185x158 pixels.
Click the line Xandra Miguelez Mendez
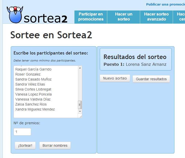pos(35,109)
